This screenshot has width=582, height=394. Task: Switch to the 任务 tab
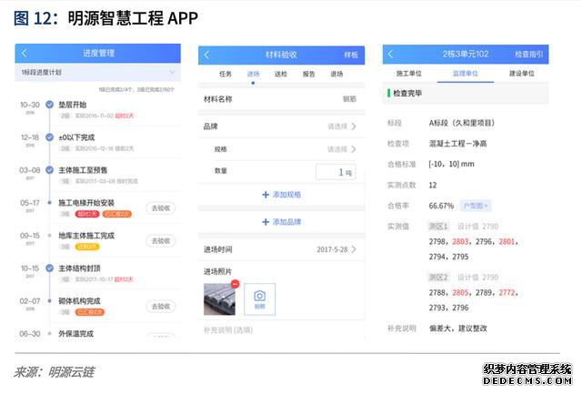pyautogui.click(x=226, y=74)
